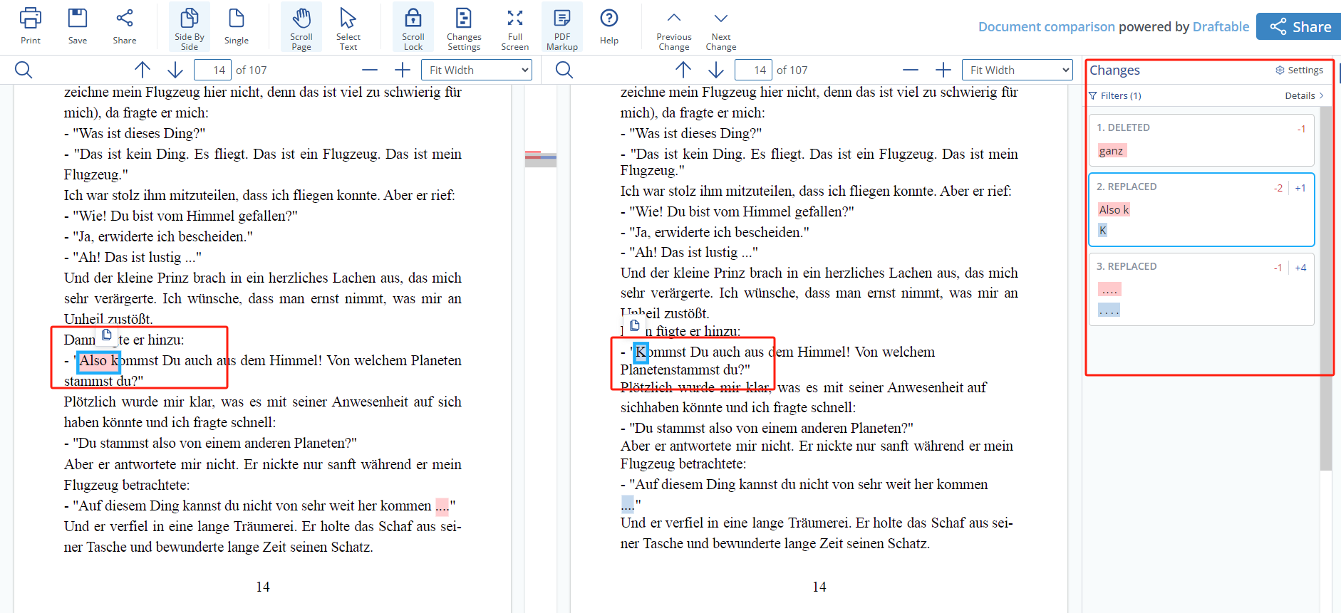Screen dimensions: 1341x613
Task: Click left pane page number field
Action: [x=212, y=70]
